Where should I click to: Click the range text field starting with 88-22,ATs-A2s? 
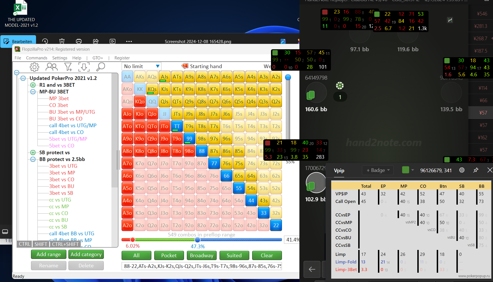pos(202,266)
